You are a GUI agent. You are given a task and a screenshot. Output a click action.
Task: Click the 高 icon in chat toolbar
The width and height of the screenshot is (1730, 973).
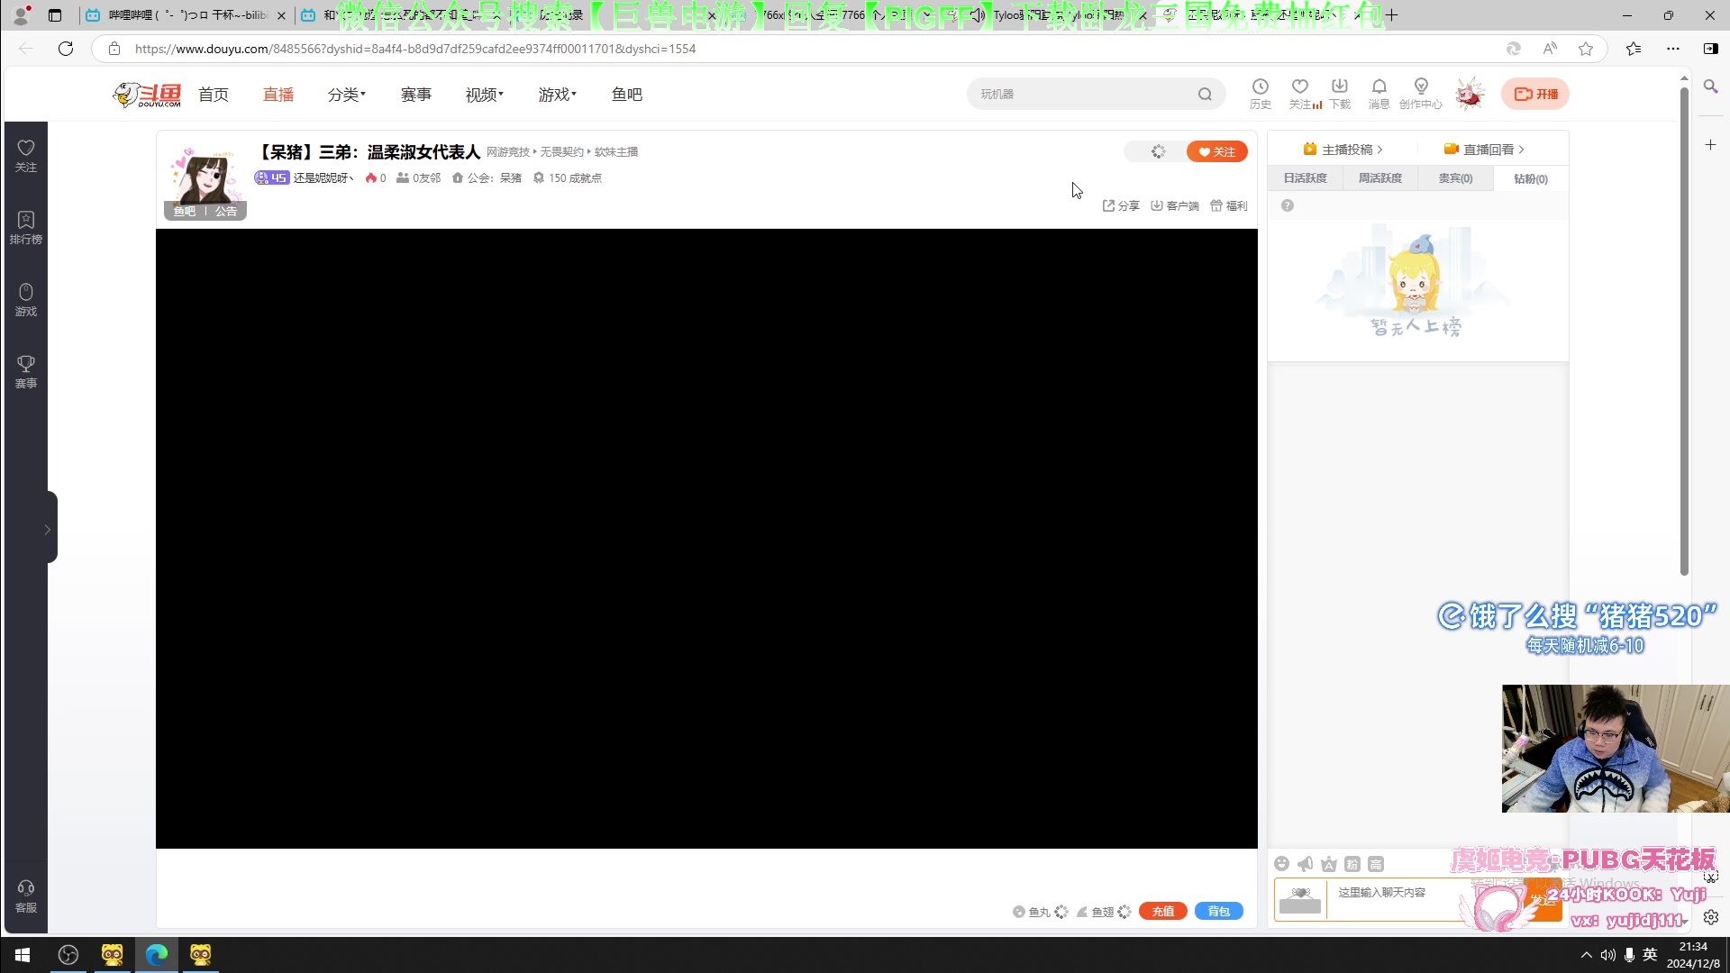(x=1376, y=863)
